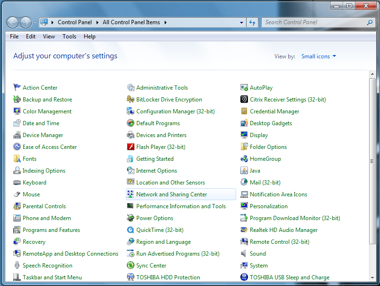Open the Edit menu
This screenshot has width=380, height=286.
pos(31,37)
